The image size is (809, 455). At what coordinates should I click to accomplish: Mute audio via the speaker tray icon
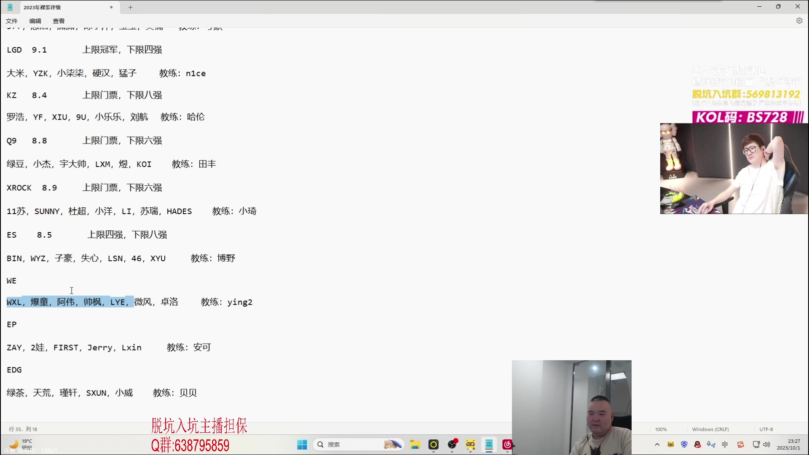coord(767,445)
